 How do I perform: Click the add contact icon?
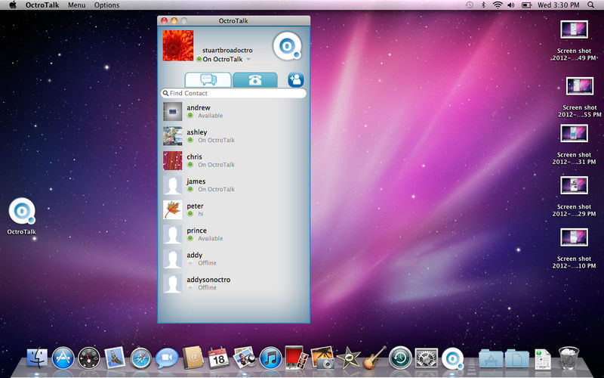296,80
